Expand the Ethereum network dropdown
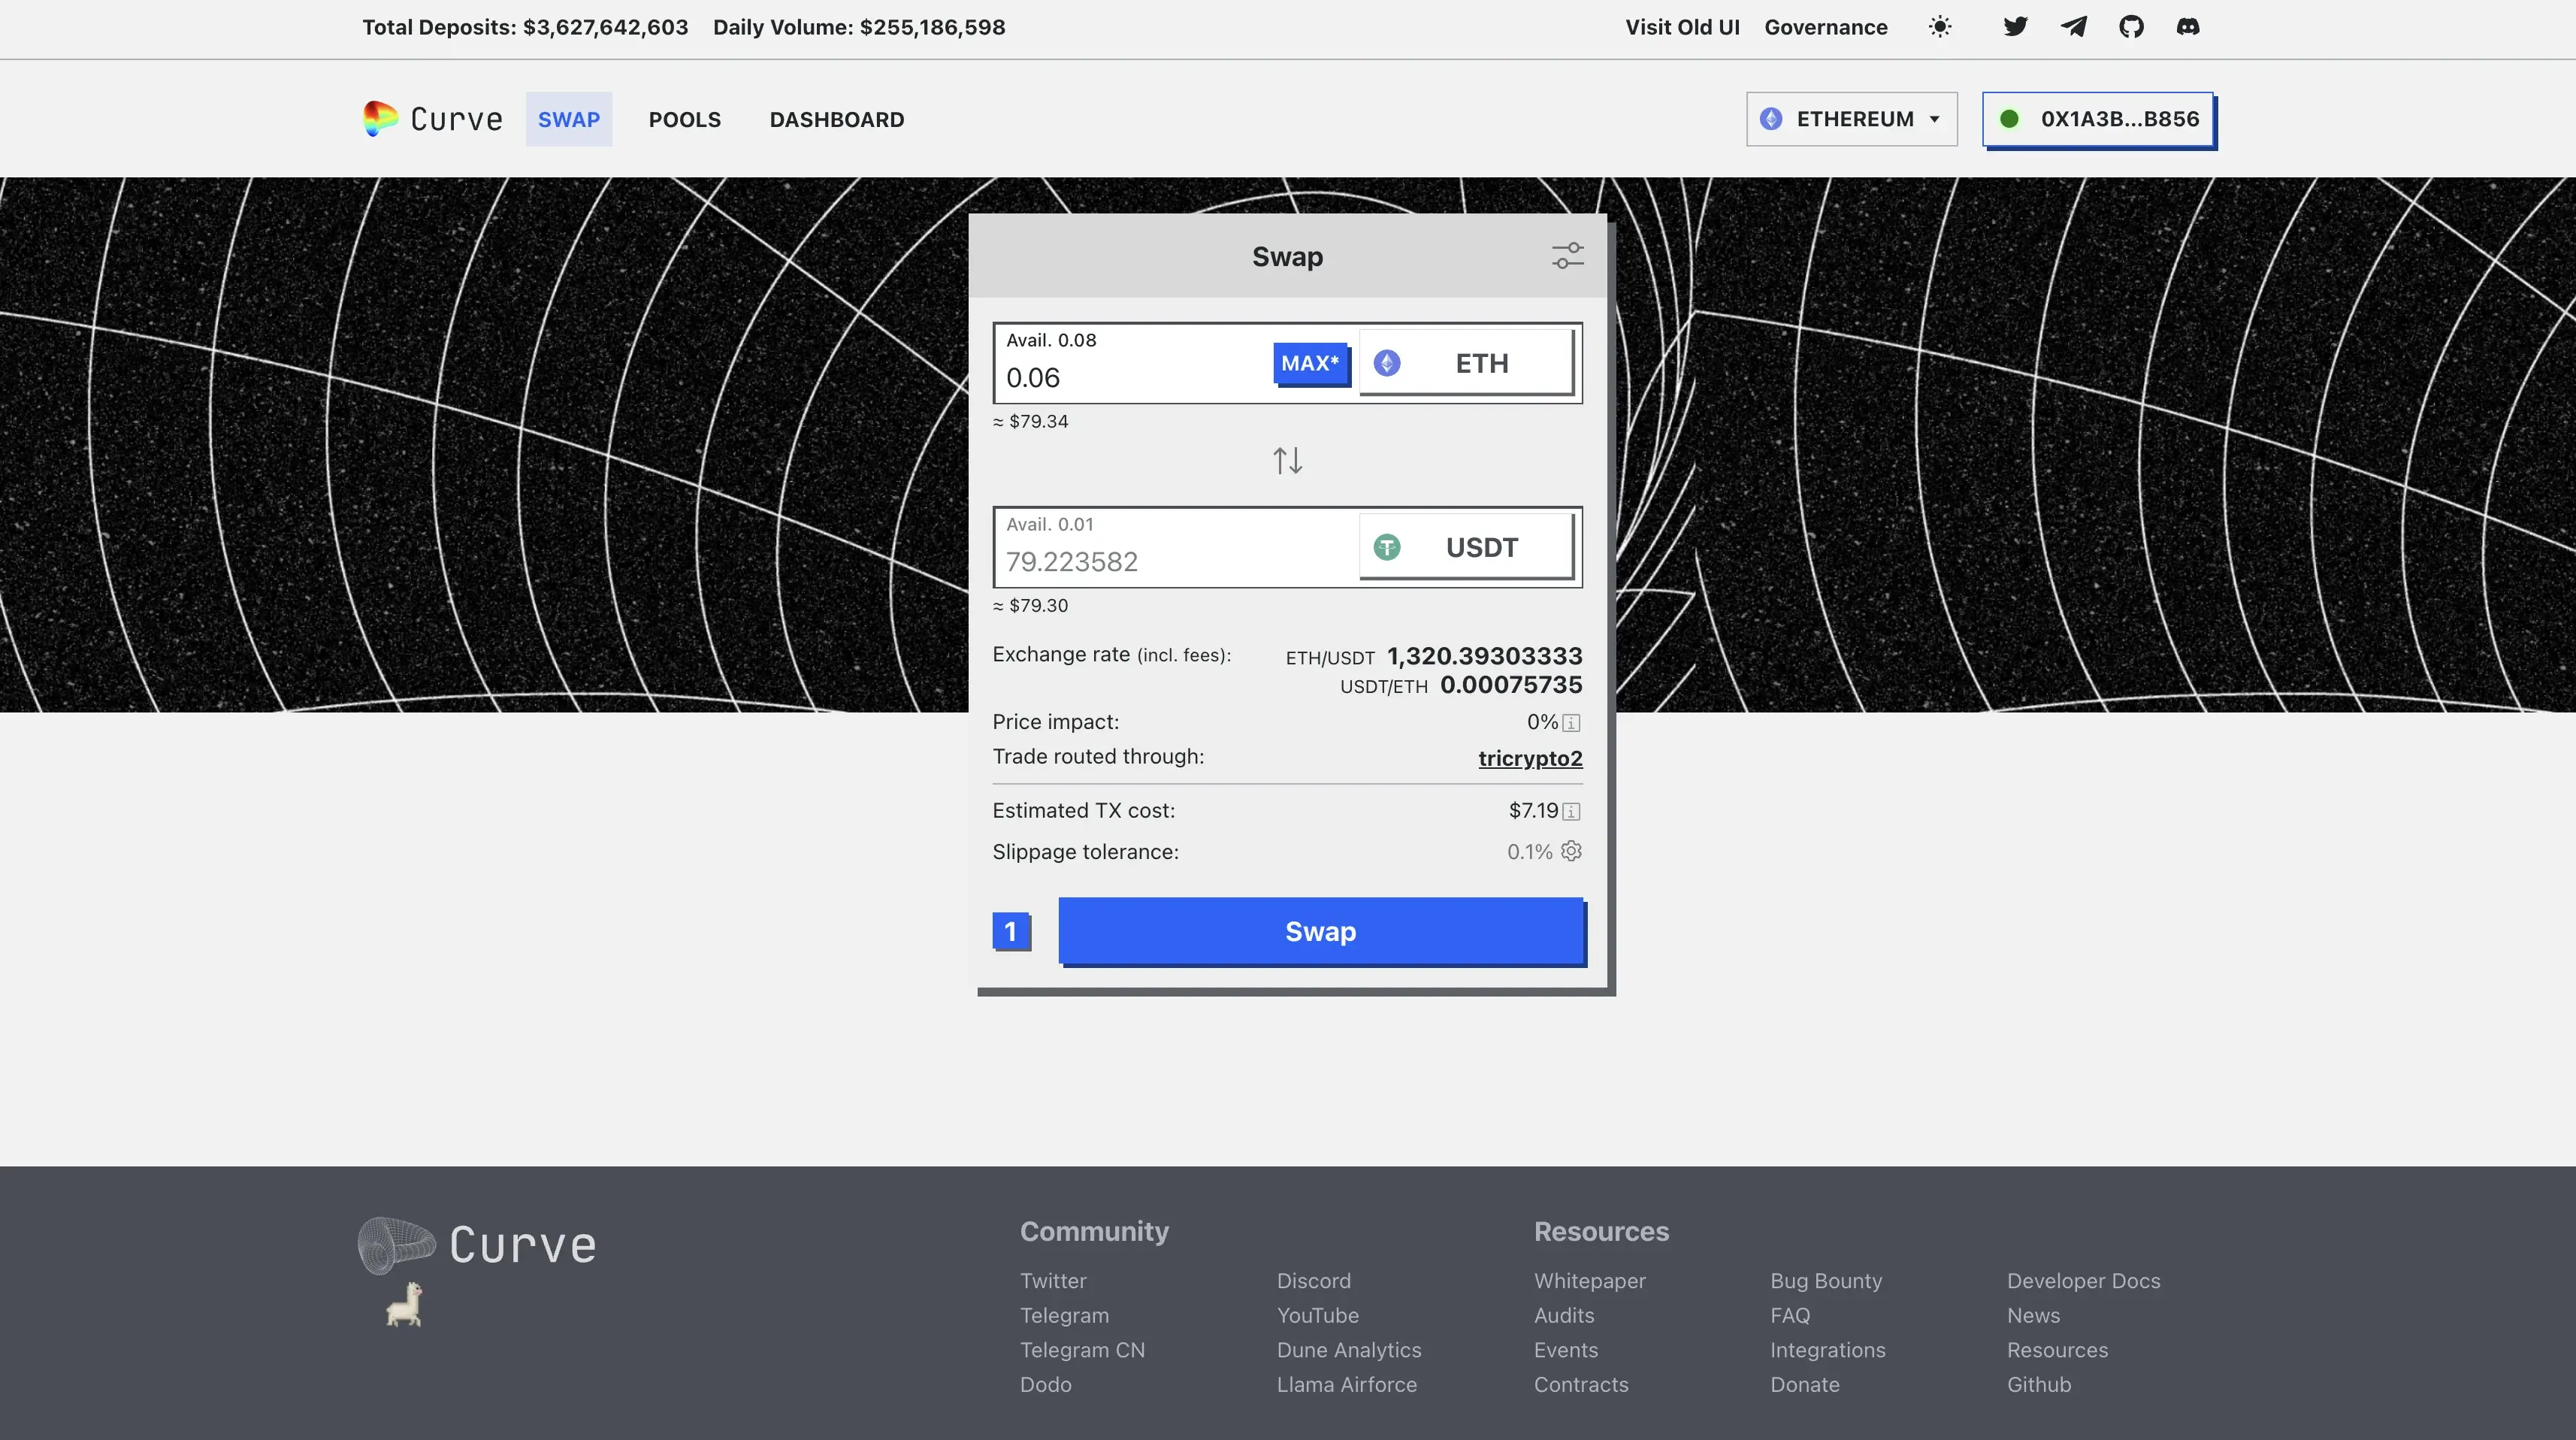This screenshot has width=2576, height=1440. pos(1851,119)
